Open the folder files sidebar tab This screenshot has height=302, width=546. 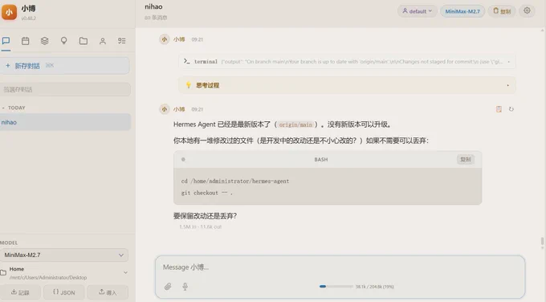(x=84, y=41)
